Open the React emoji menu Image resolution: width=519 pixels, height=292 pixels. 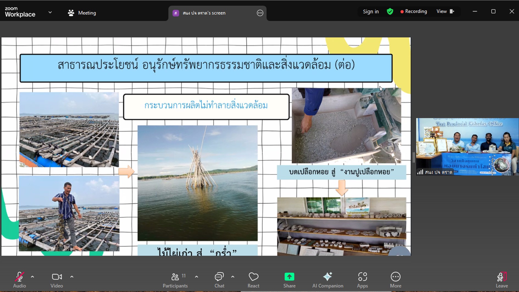[x=253, y=280]
